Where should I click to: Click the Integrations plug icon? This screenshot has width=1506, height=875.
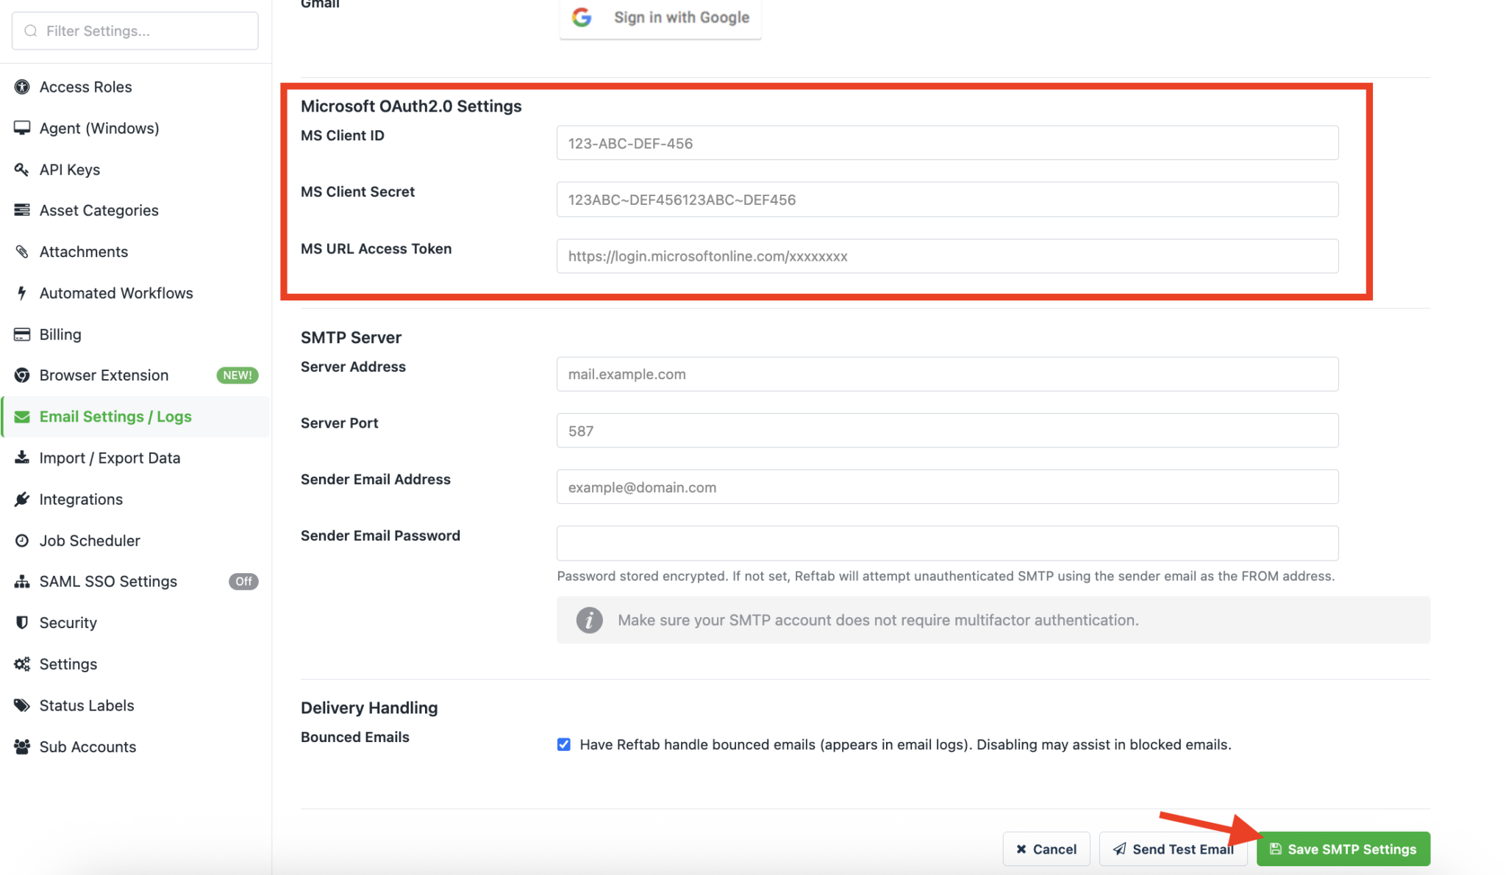pyautogui.click(x=22, y=500)
